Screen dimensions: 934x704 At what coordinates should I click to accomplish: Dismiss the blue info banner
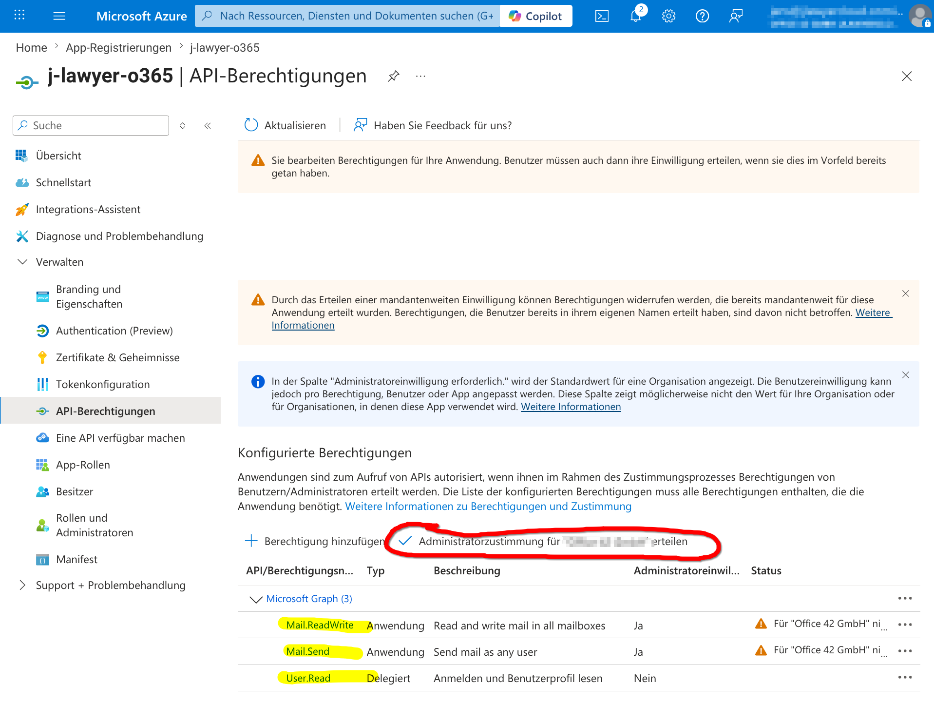[x=906, y=375]
